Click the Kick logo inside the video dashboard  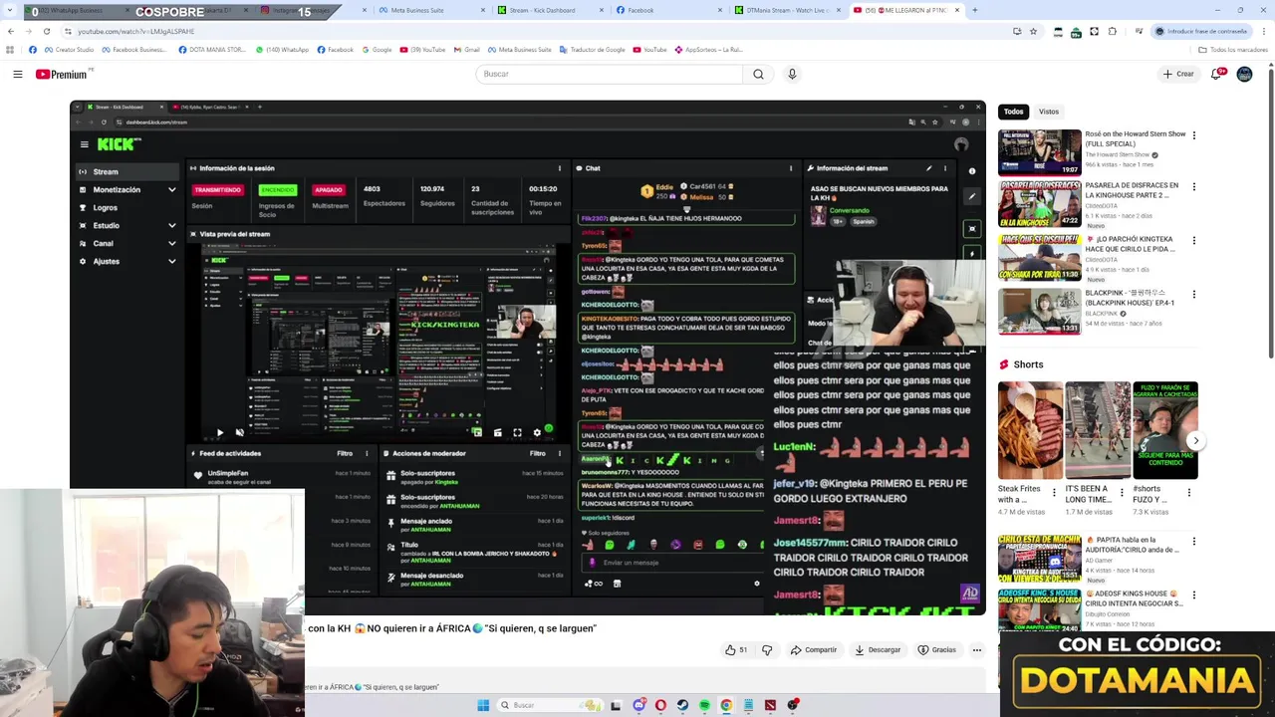coord(119,144)
